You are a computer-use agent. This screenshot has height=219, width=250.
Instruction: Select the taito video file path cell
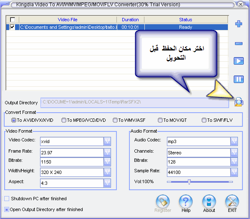(68, 27)
